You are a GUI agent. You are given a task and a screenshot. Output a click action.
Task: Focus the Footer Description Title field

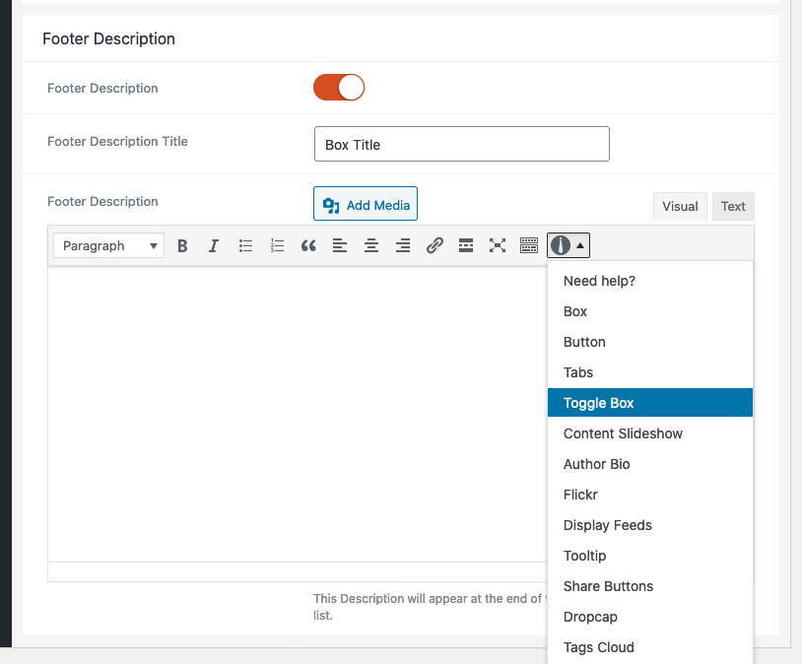[462, 144]
